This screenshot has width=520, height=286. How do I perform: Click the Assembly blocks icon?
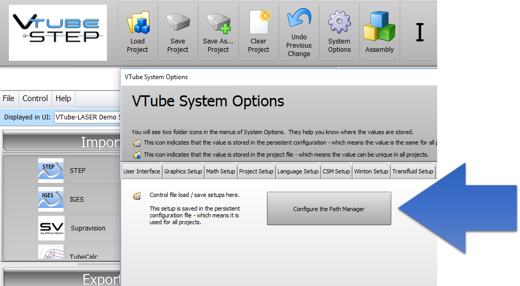point(380,31)
